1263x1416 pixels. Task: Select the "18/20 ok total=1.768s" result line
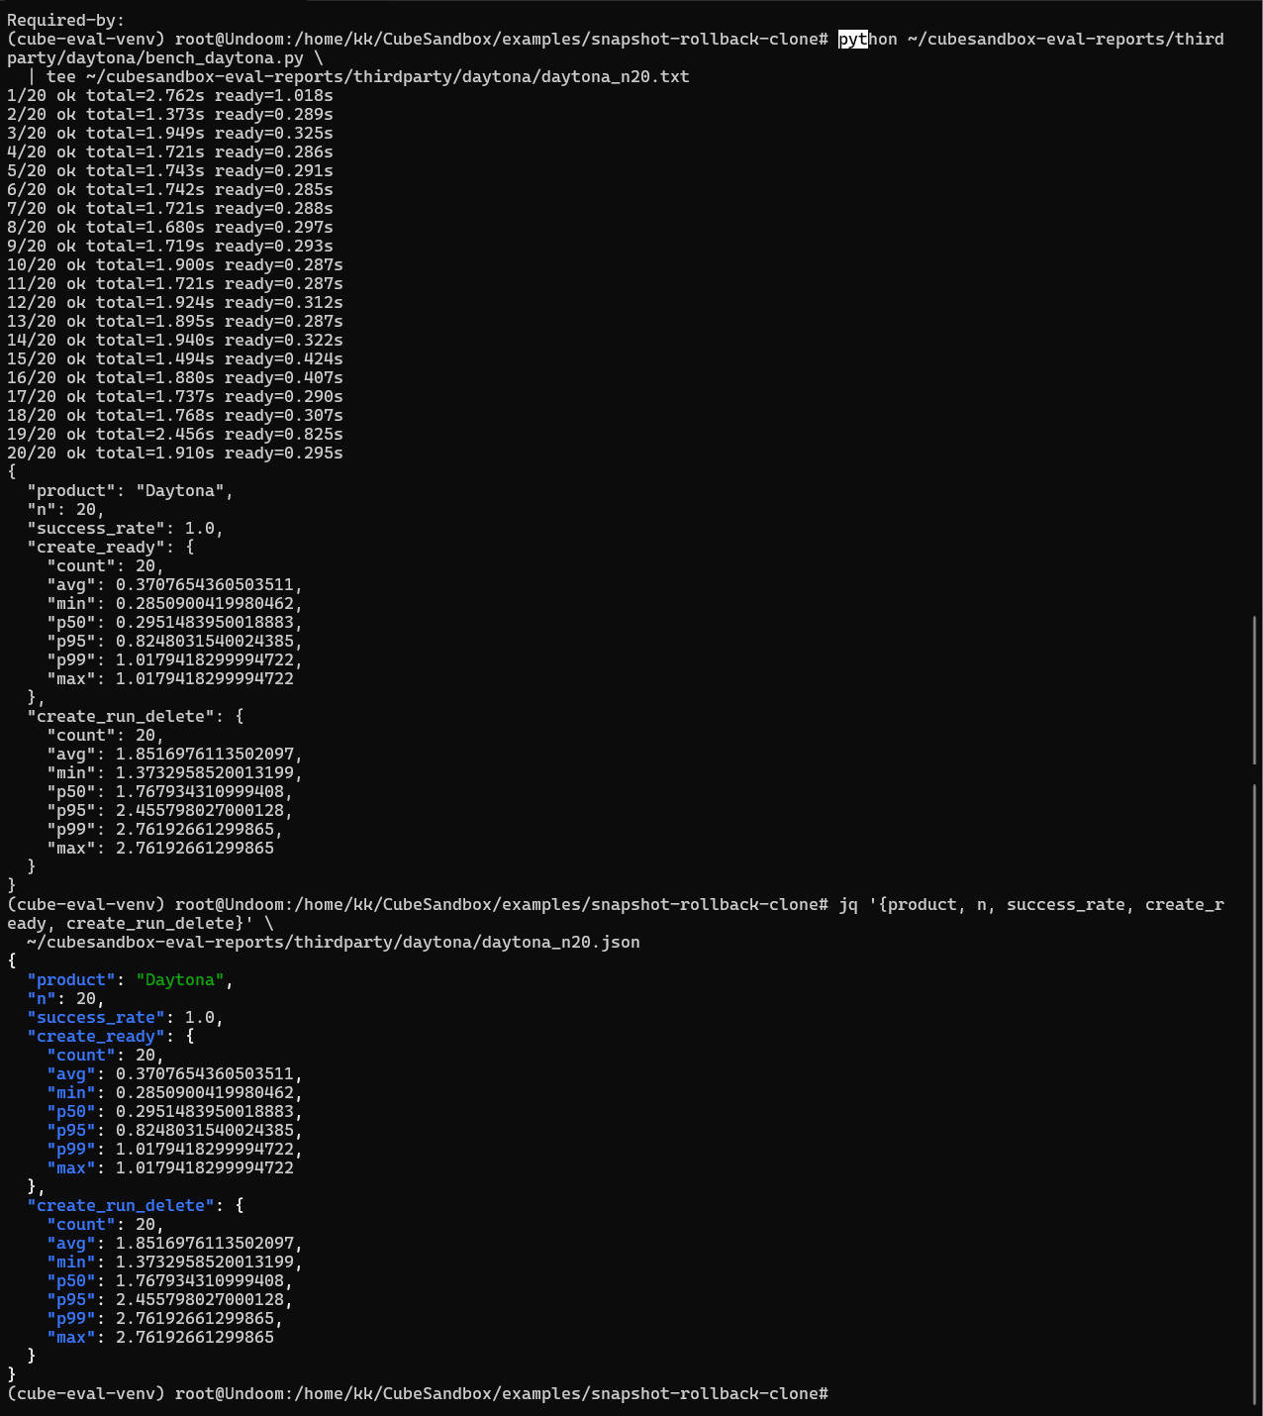coord(175,415)
